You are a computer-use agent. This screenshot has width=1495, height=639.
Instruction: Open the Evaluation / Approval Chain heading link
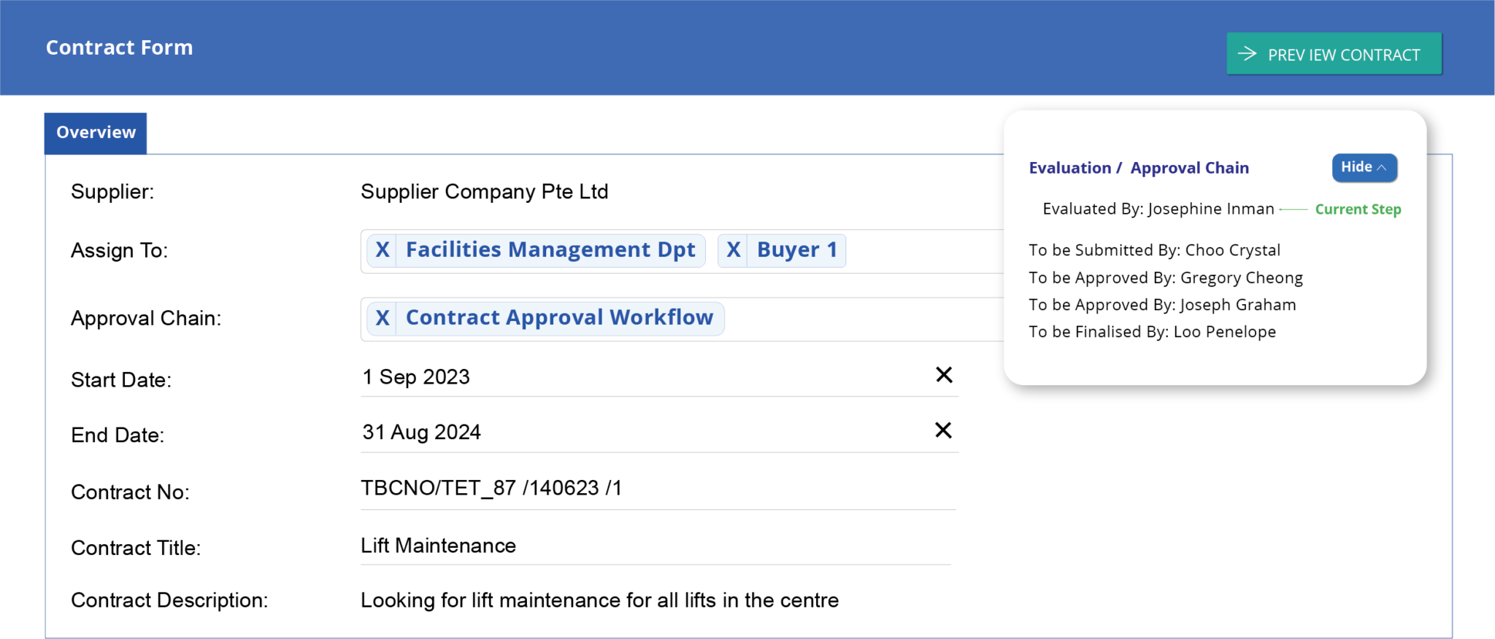click(x=1139, y=167)
